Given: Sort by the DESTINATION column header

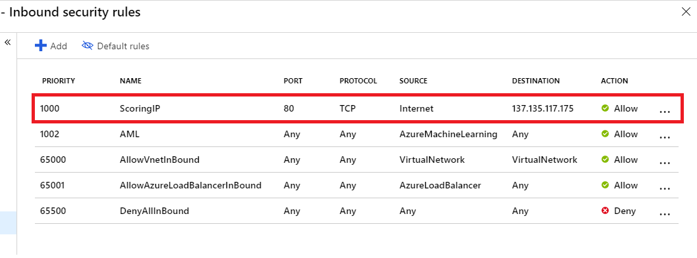Looking at the screenshot, I should (x=536, y=81).
